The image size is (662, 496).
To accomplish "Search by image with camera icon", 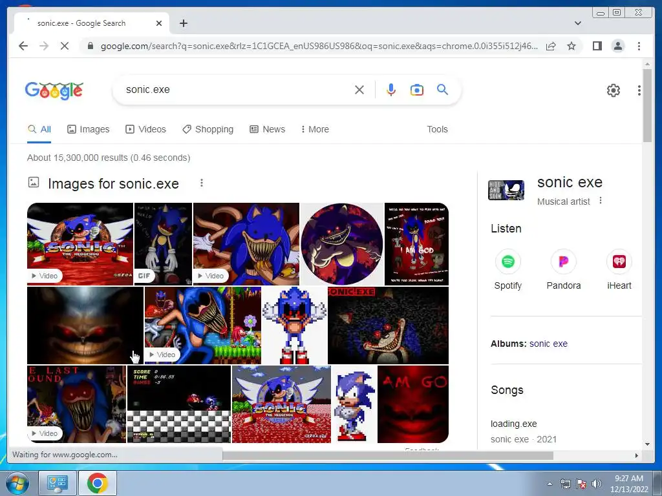I will (417, 90).
